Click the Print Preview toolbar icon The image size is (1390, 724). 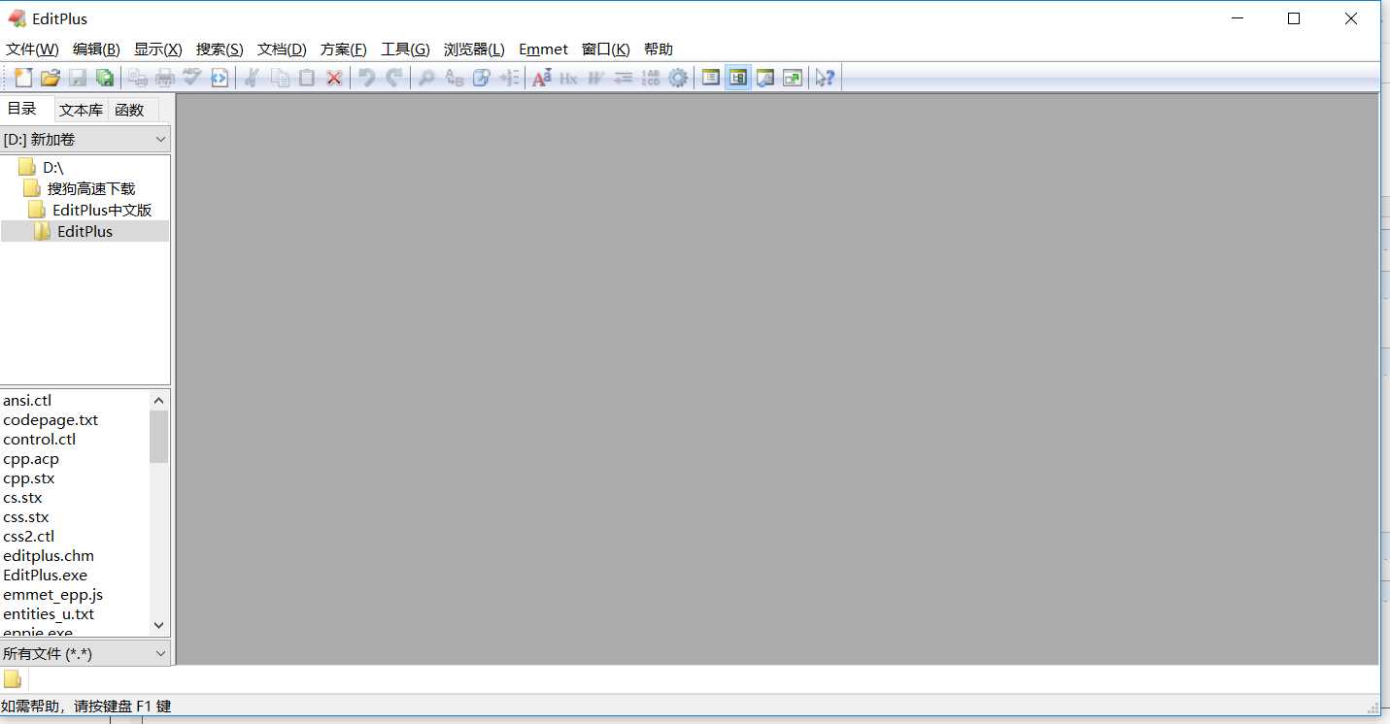coord(138,78)
